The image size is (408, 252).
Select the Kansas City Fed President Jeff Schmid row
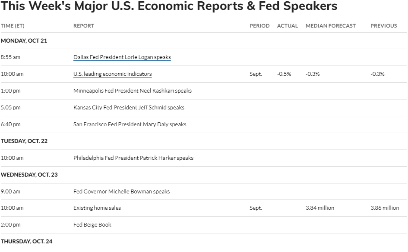pyautogui.click(x=203, y=108)
